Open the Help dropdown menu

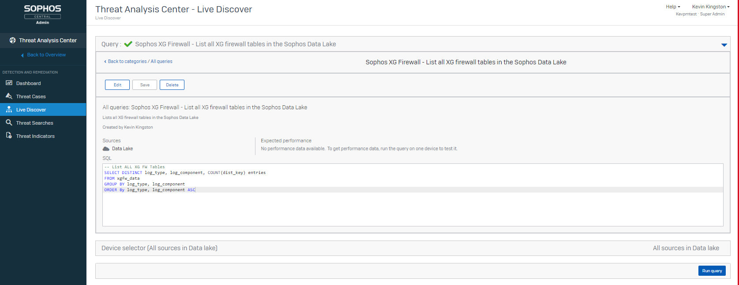pos(673,7)
